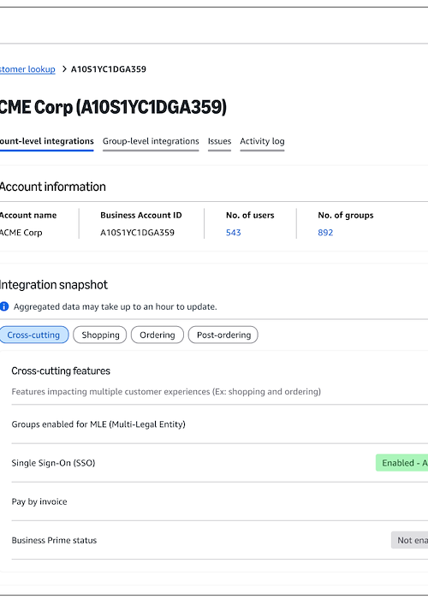Open the 892 groups count link
Screen dimensions: 428x599
[x=325, y=233]
